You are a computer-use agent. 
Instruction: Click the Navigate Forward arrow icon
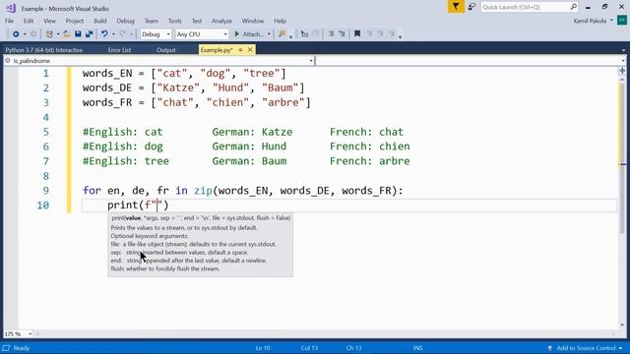coord(33,34)
